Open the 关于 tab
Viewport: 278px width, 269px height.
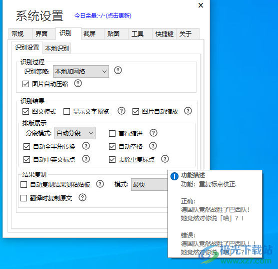click(x=188, y=34)
